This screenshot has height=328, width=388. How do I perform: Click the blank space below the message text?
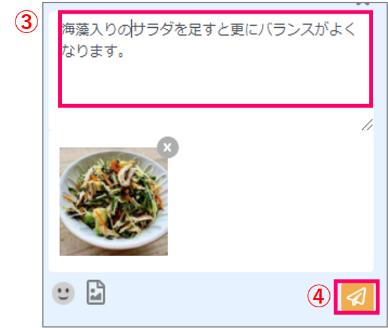coord(215,82)
